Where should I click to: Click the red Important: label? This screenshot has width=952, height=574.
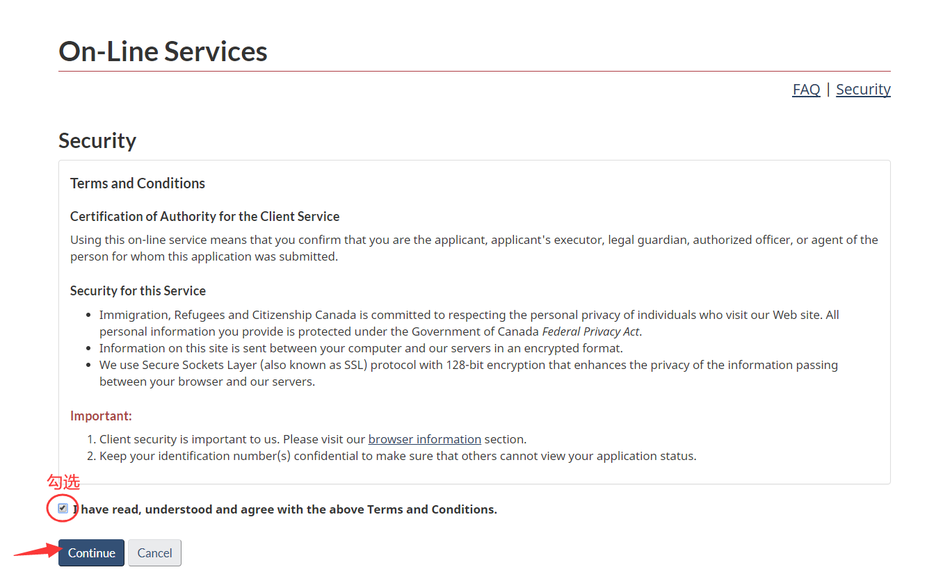point(101,416)
